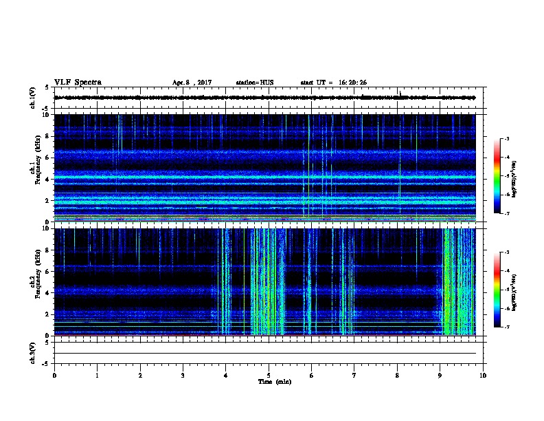Click the ch.3 flat voltage trace line

tap(265, 354)
